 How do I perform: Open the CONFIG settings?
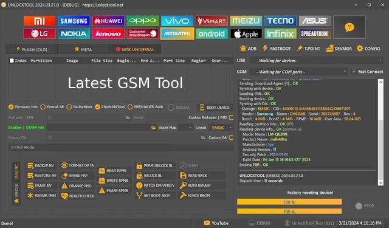click(368, 49)
